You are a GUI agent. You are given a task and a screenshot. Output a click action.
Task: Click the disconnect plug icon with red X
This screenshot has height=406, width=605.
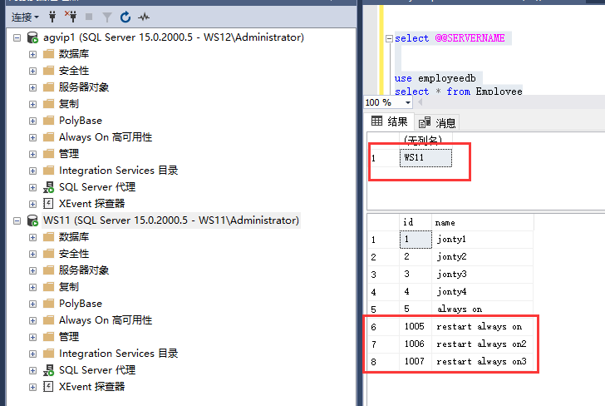click(x=71, y=16)
